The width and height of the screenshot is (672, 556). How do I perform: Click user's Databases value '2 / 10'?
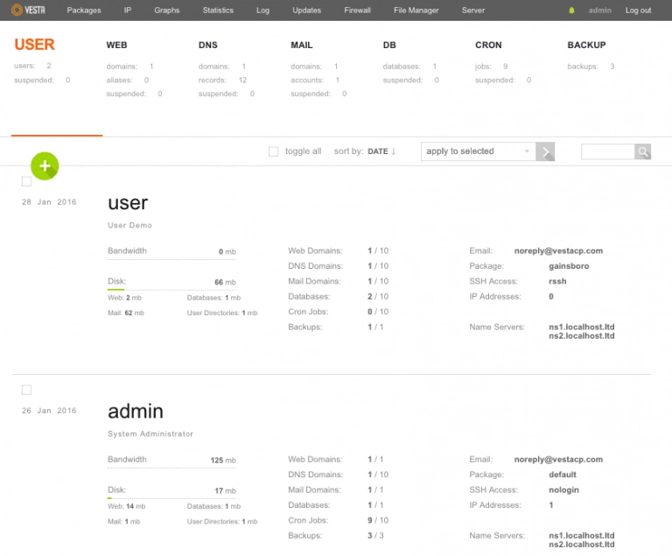pyautogui.click(x=378, y=297)
